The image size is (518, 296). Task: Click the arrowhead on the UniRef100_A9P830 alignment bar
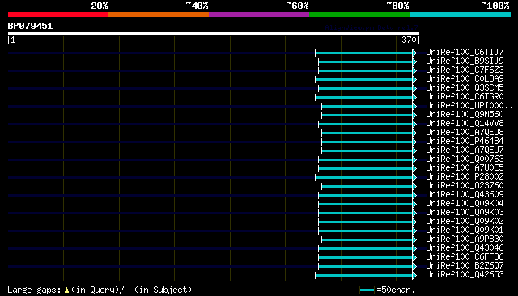tap(414, 239)
